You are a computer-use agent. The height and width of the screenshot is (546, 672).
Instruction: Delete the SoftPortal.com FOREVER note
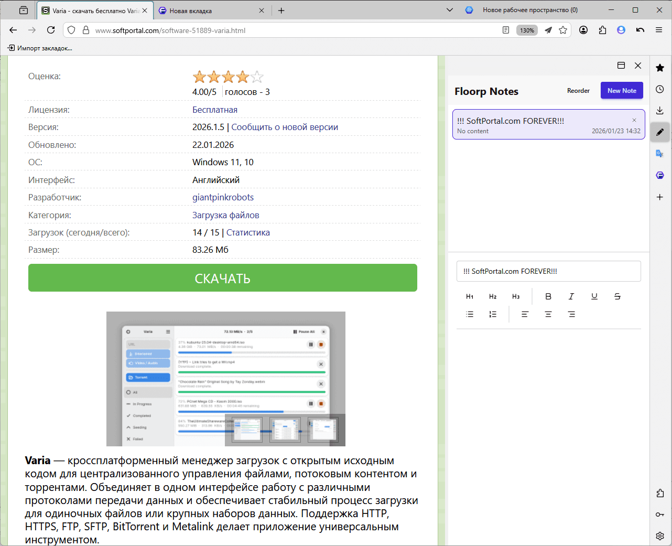pos(634,120)
